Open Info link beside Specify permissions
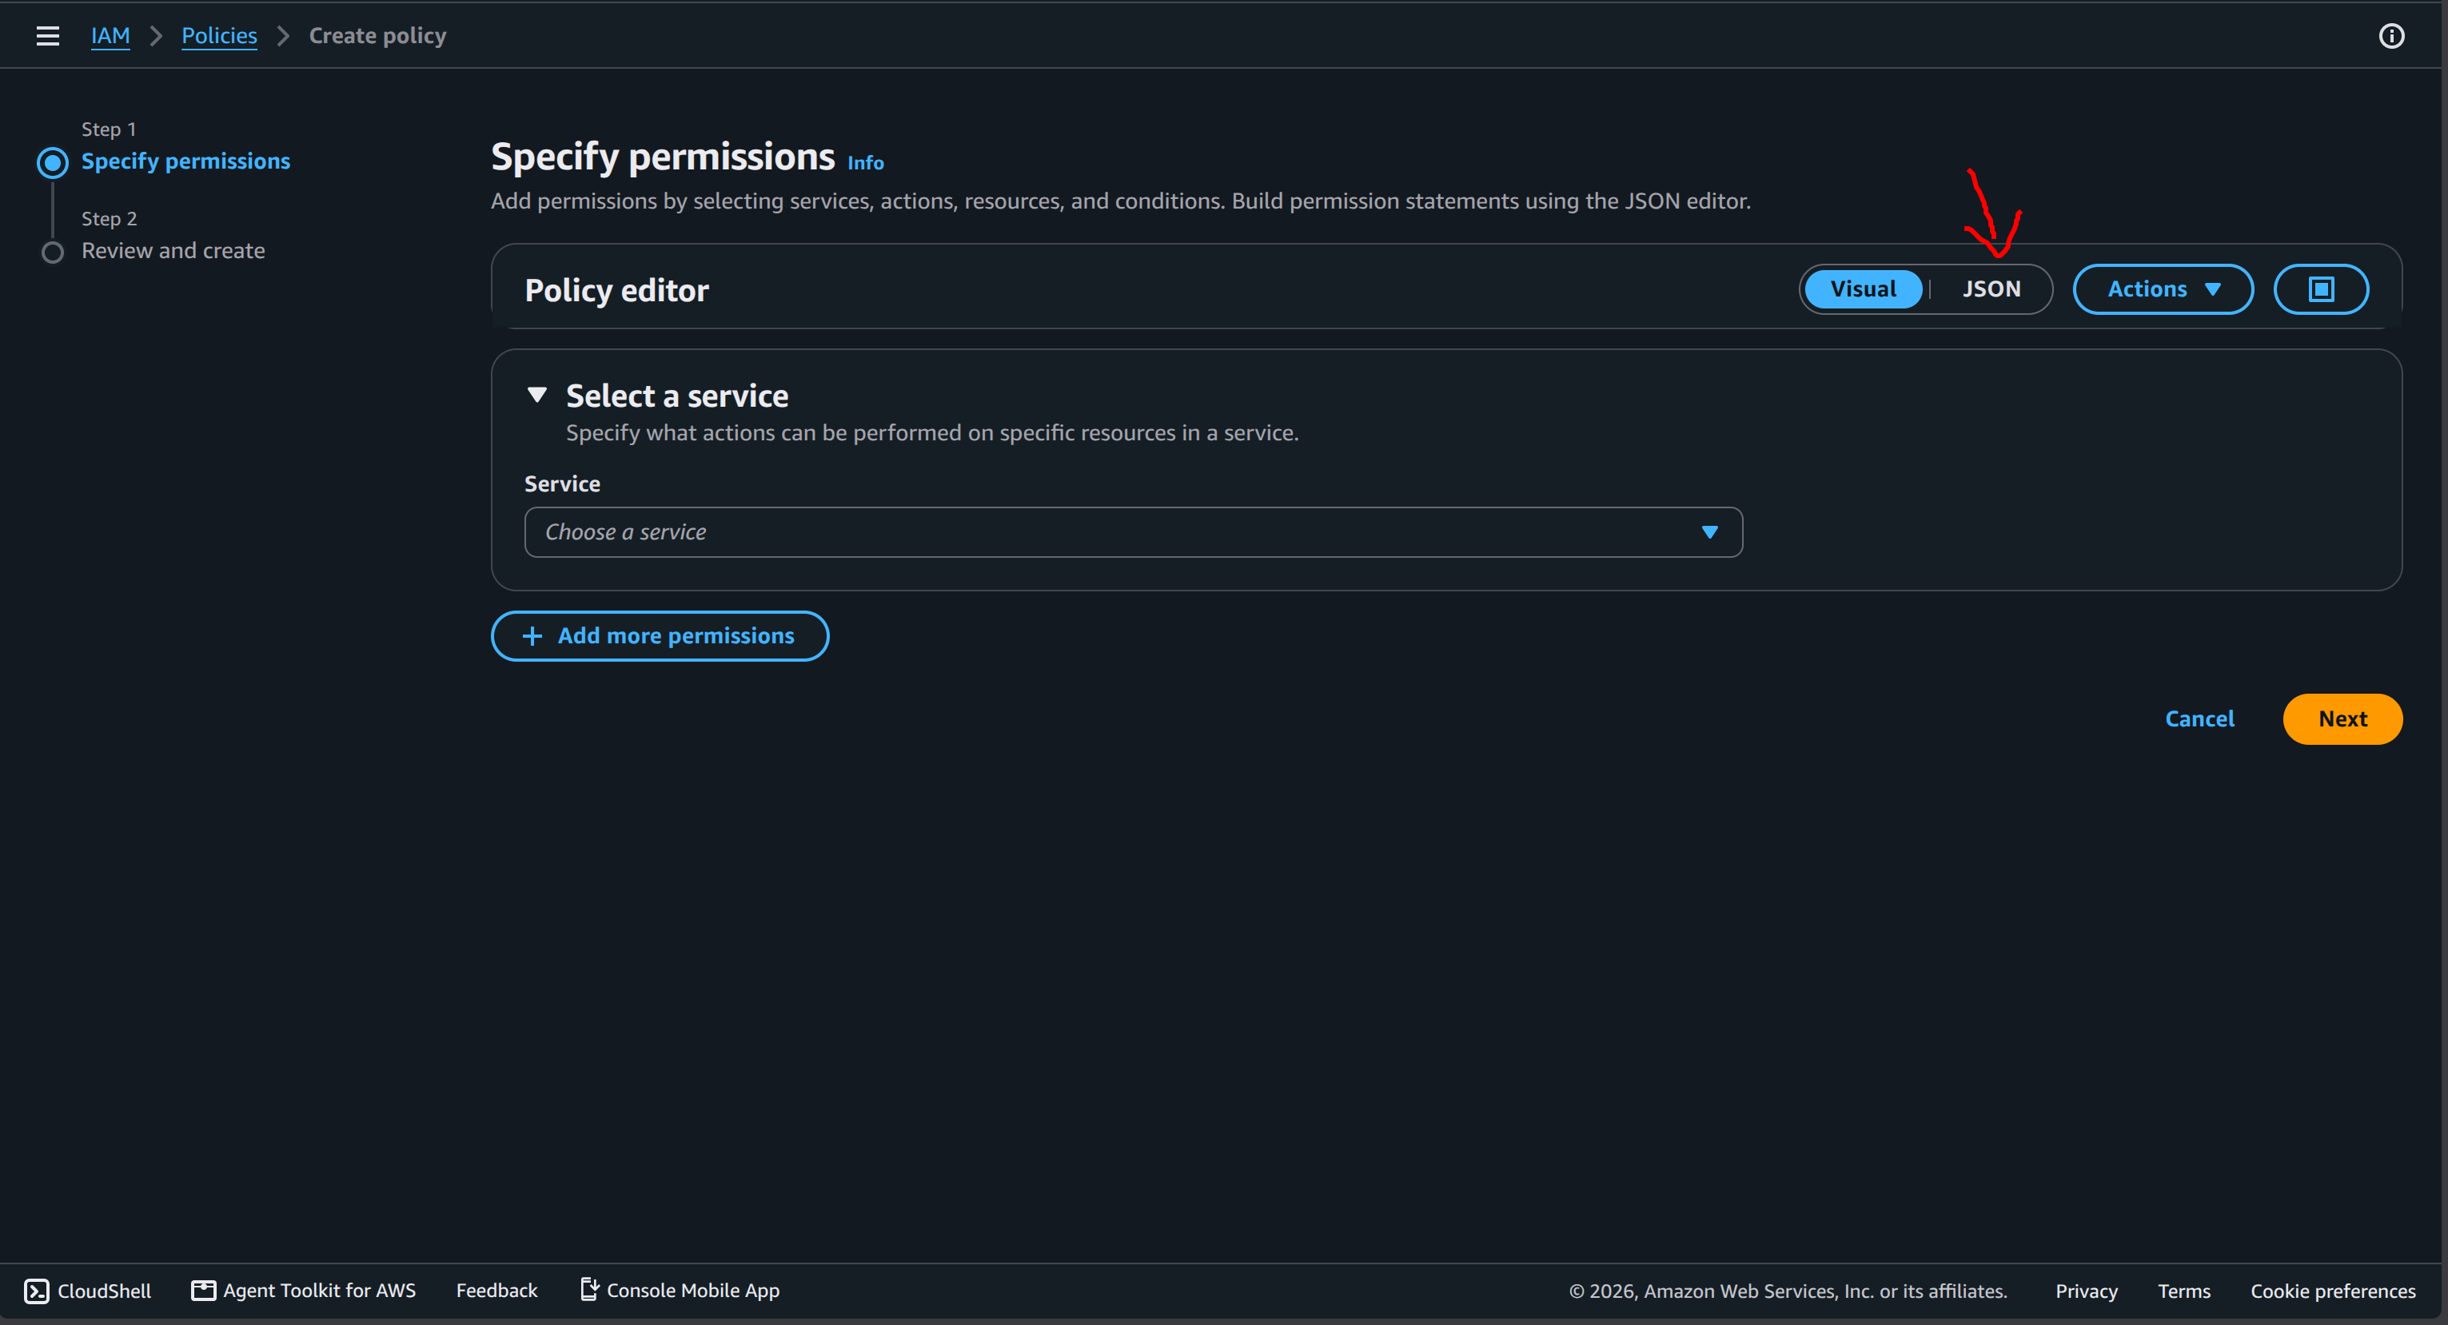This screenshot has height=1325, width=2448. (865, 163)
